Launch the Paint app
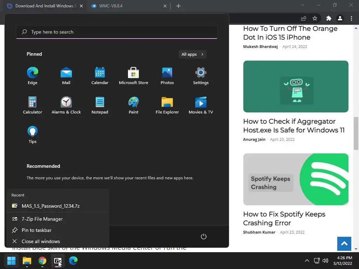The height and width of the screenshot is (269, 359). [x=134, y=105]
